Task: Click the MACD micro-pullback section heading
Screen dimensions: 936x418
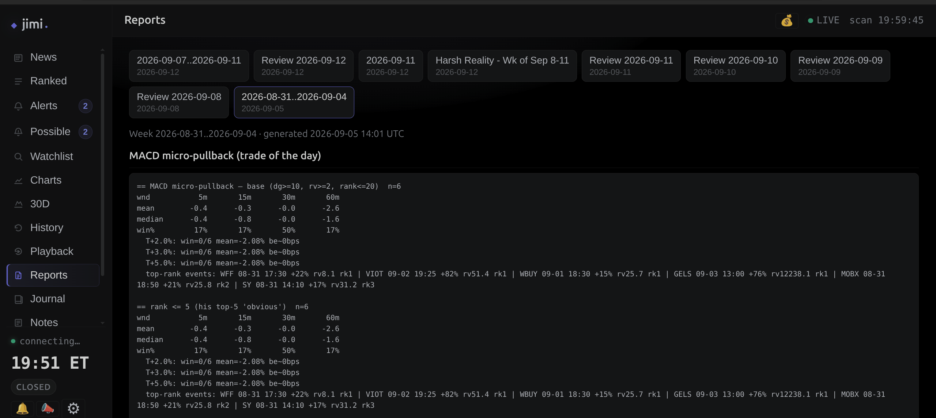Action: click(225, 156)
